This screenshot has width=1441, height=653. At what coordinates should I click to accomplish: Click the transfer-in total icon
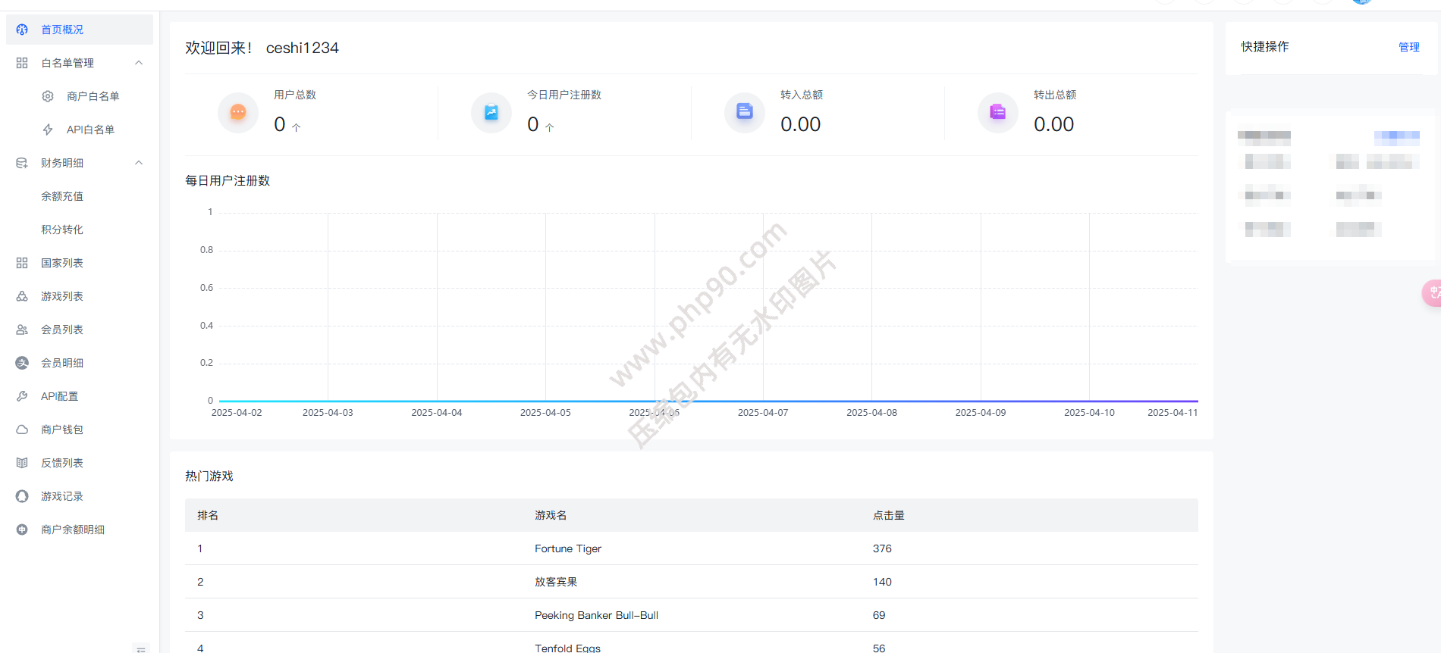coord(744,112)
